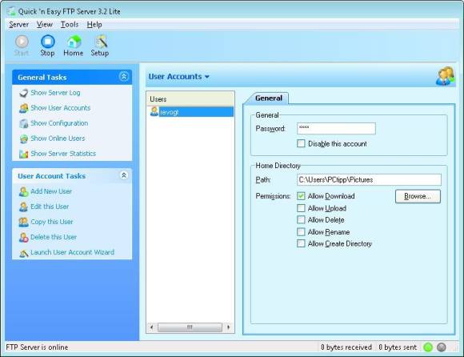Click the Users column header
Image resolution: width=464 pixels, height=357 pixels.
click(190, 99)
